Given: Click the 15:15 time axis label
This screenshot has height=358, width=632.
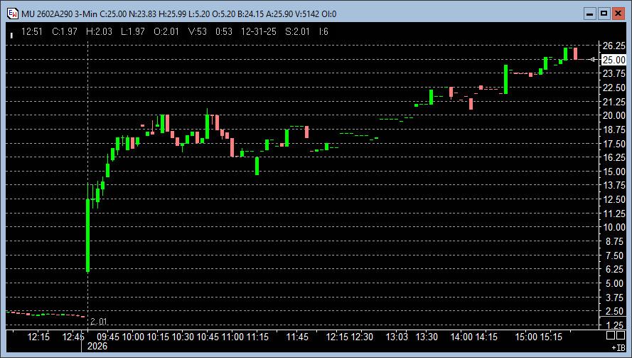Looking at the screenshot, I should [x=551, y=337].
